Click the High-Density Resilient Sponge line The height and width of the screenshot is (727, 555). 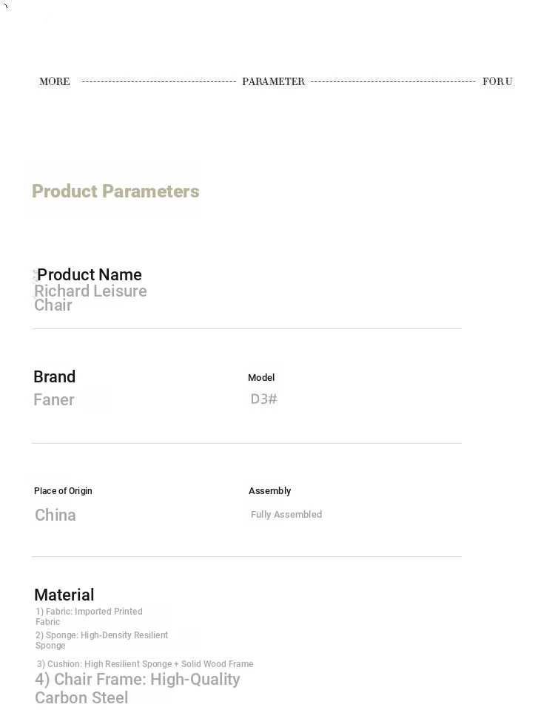(101, 640)
